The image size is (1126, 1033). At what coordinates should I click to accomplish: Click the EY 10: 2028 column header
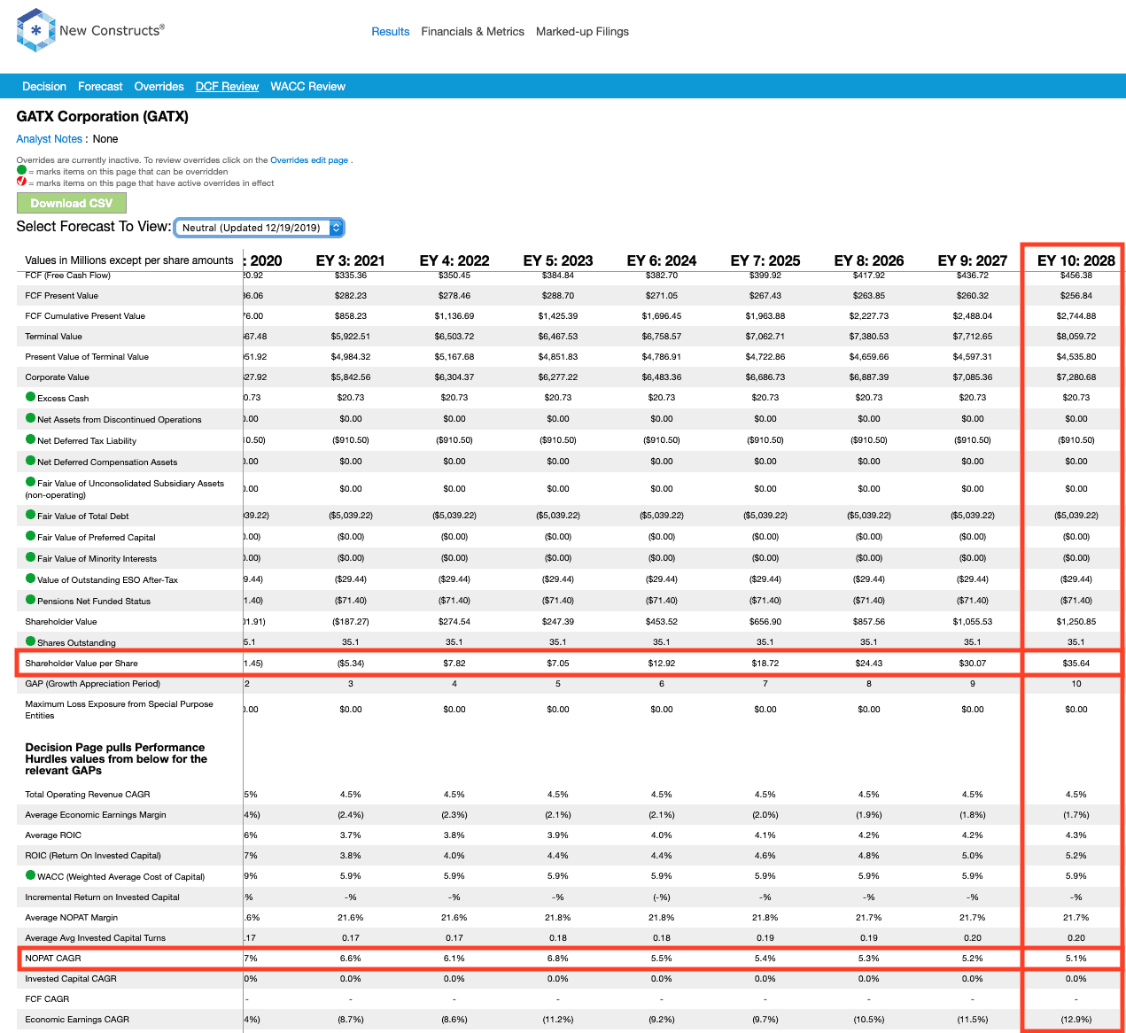tap(1076, 260)
